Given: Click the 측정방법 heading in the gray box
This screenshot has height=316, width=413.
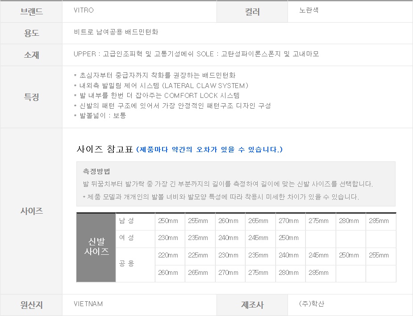Looking at the screenshot, I should 96,171.
